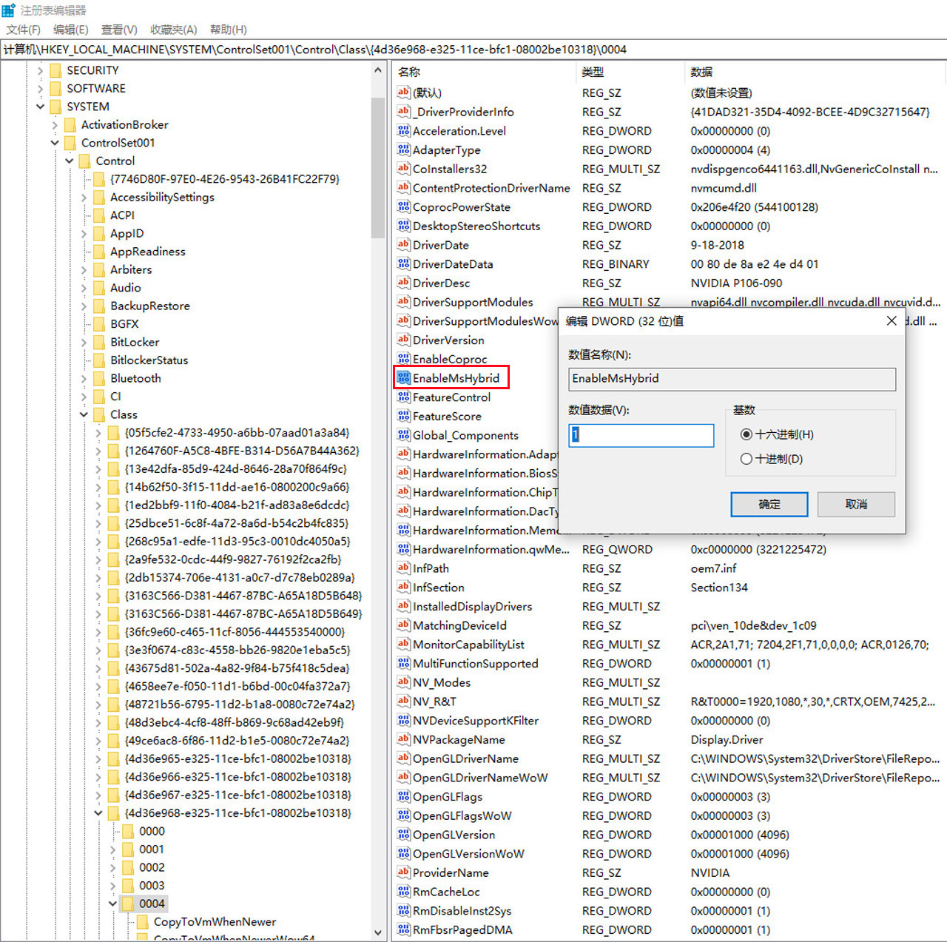This screenshot has height=942, width=947.
Task: Select the MonitorCapabilityList value name
Action: (468, 645)
